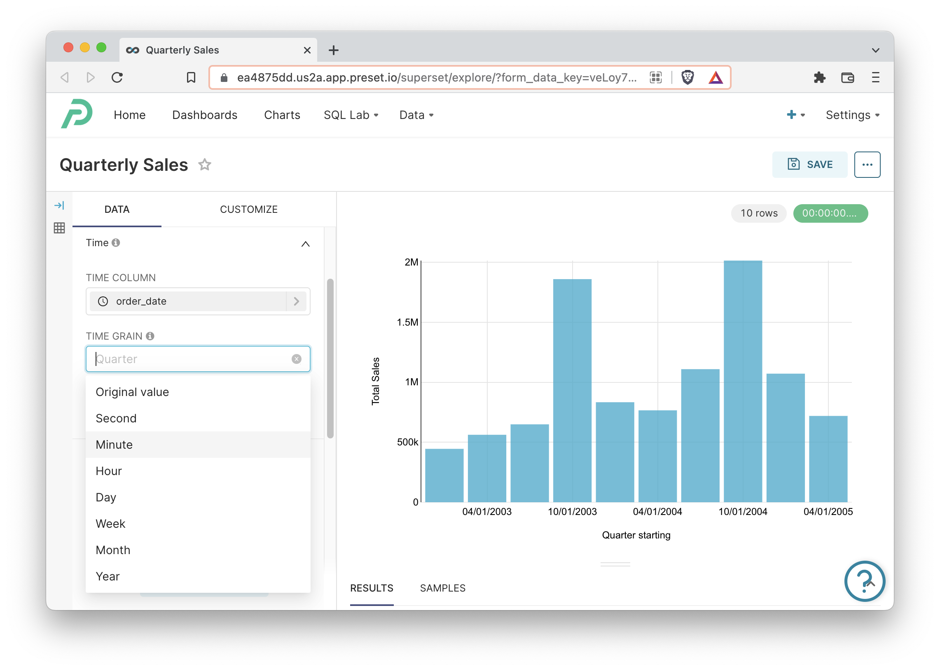This screenshot has width=940, height=671.
Task: Click the Time Grain info icon
Action: pyautogui.click(x=150, y=336)
